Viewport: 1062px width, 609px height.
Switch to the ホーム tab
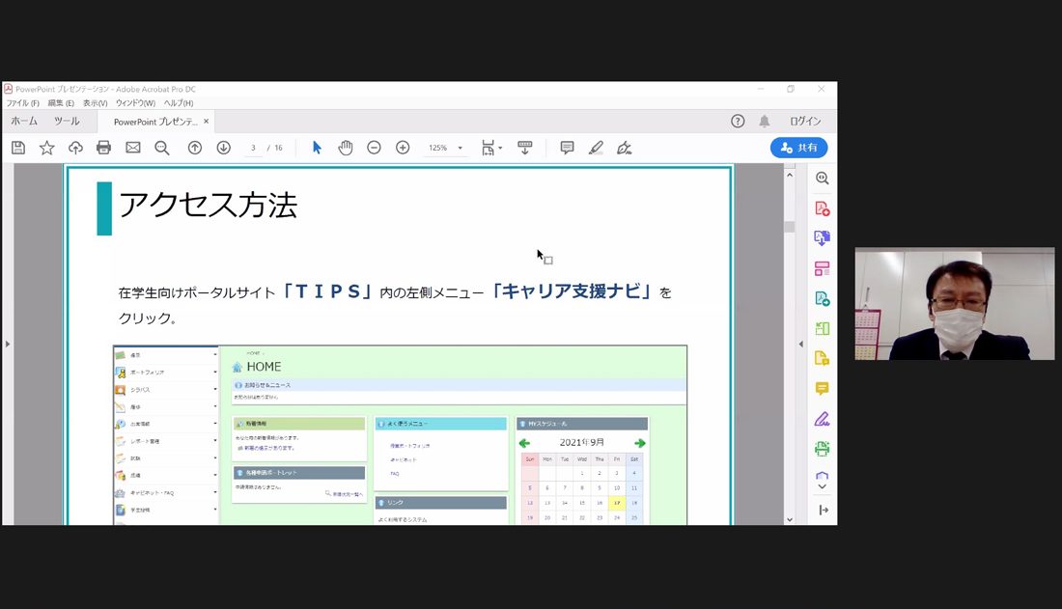point(24,122)
